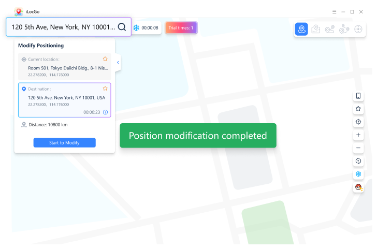Collapse the Modify Positioning panel arrow
This screenshot has width=377, height=249.
[x=118, y=63]
